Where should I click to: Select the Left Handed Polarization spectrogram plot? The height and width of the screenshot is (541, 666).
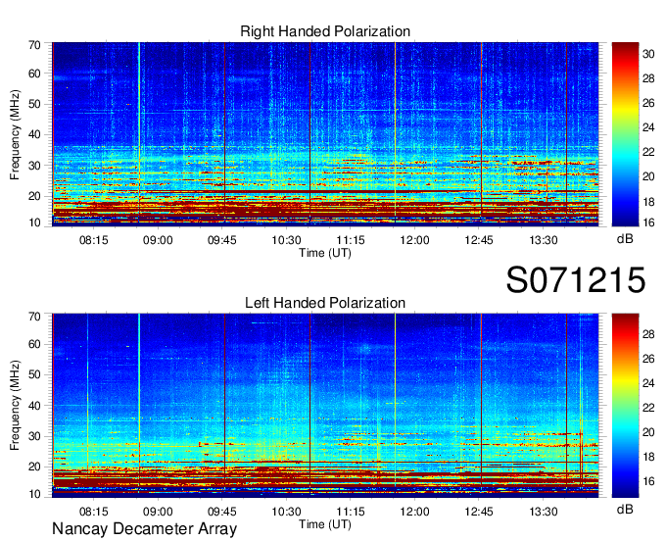point(325,406)
